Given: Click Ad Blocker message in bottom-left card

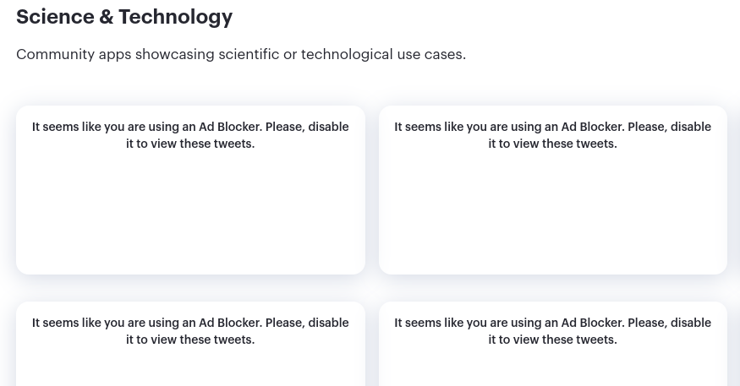Looking at the screenshot, I should tap(190, 331).
